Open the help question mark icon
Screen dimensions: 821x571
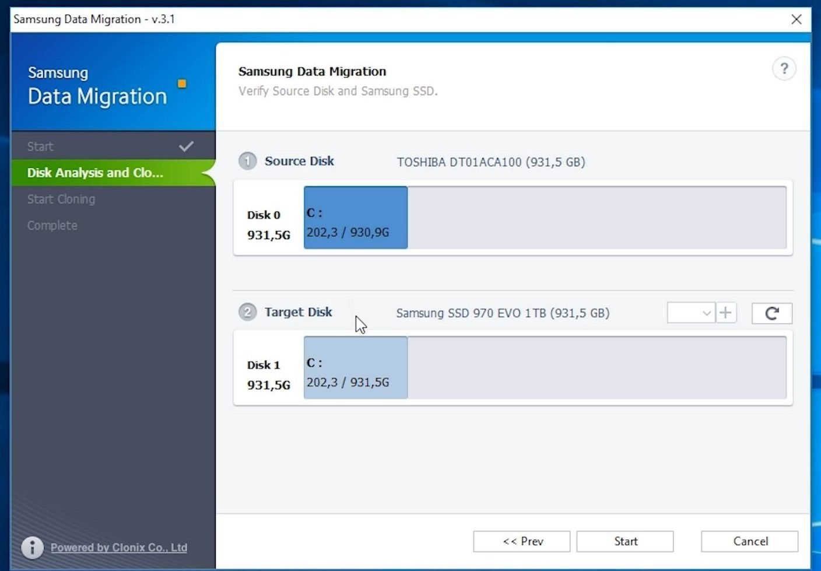coord(784,69)
